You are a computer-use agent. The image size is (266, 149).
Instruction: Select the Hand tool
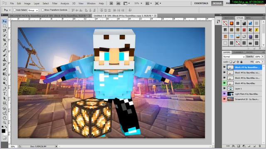(x=5, y=118)
